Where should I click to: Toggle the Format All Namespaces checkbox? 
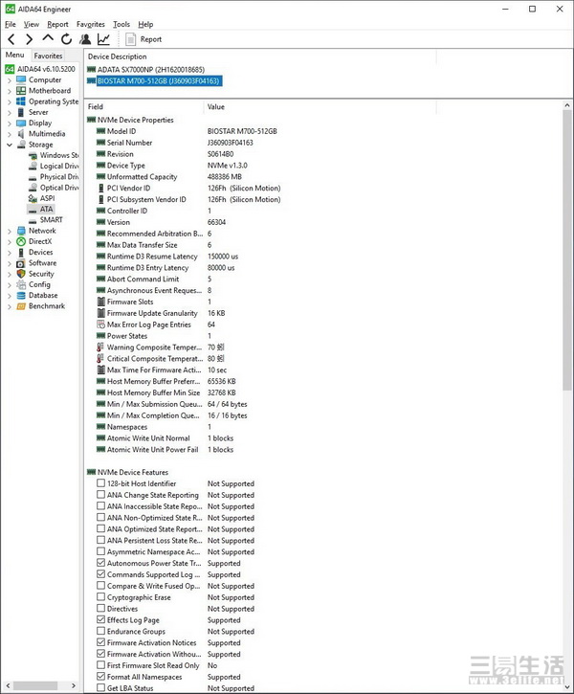tap(100, 677)
